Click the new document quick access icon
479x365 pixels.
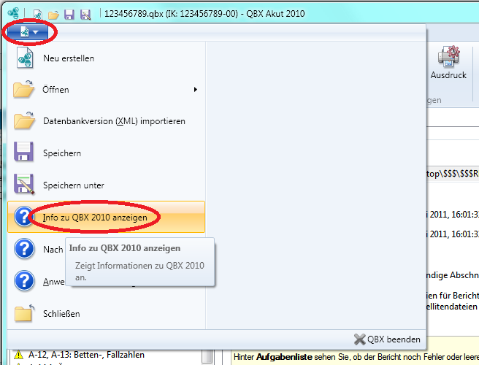tap(37, 15)
